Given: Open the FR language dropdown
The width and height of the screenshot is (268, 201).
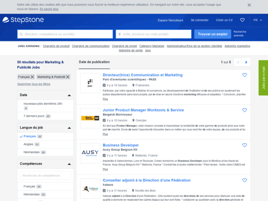Looking at the screenshot, I should [x=257, y=20].
